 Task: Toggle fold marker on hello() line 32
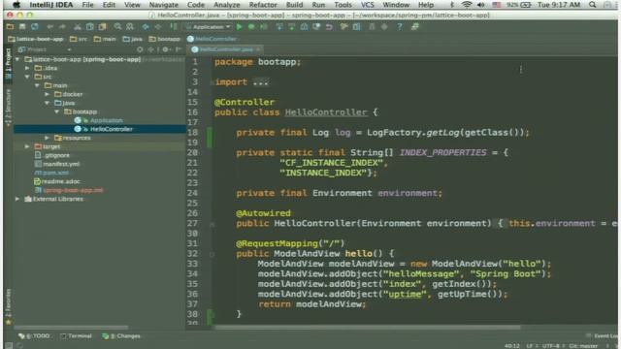coord(212,254)
